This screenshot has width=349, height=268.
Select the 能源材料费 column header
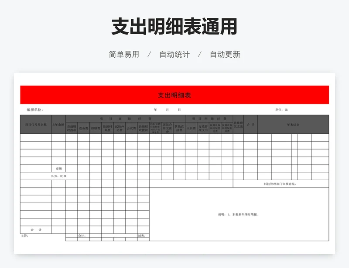click(107, 128)
